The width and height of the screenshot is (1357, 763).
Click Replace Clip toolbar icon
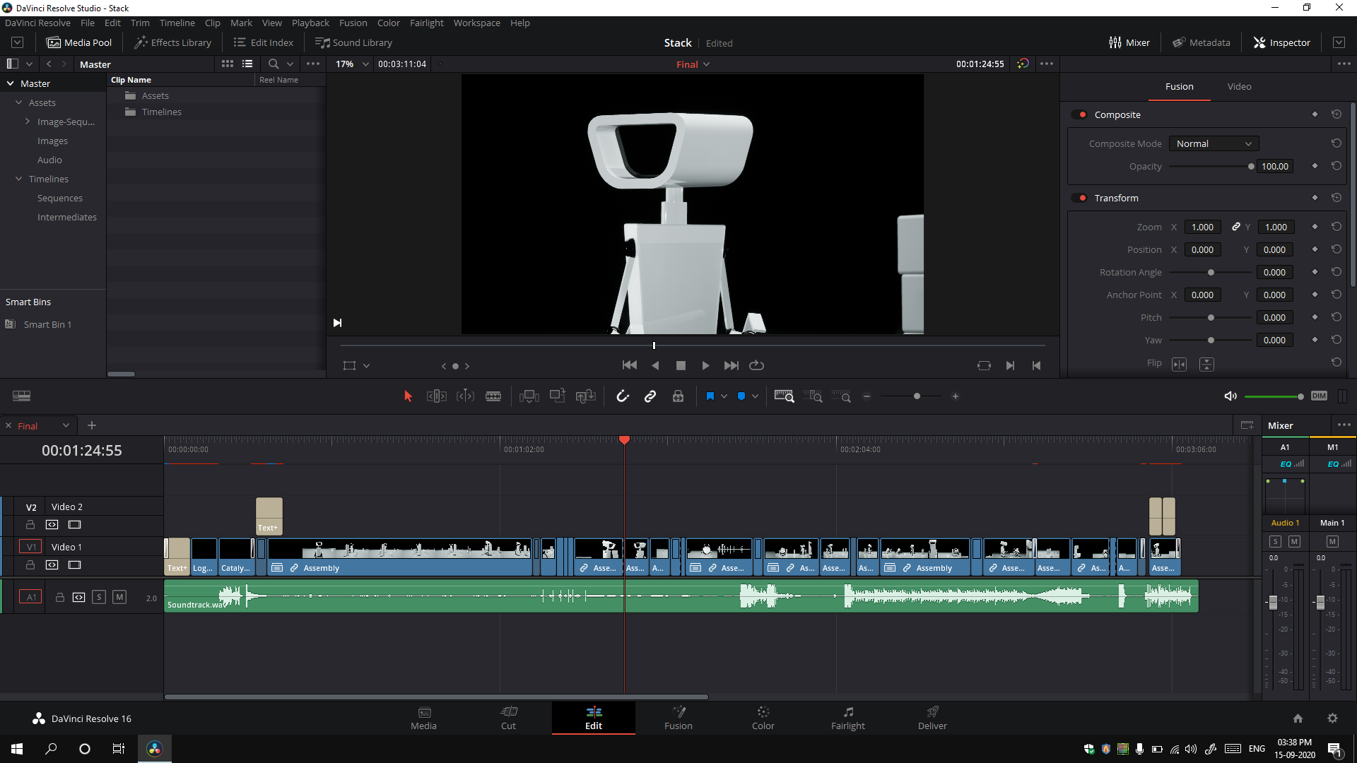[586, 396]
